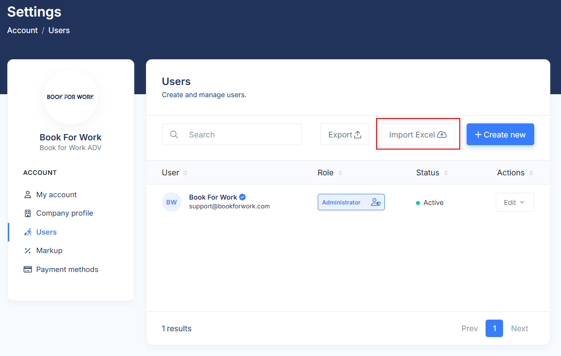Click the My account person icon

click(28, 195)
